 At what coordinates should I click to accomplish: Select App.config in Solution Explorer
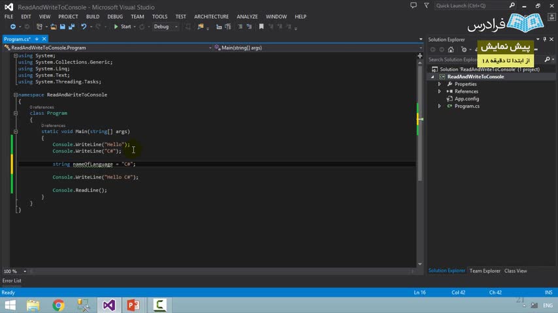467,98
